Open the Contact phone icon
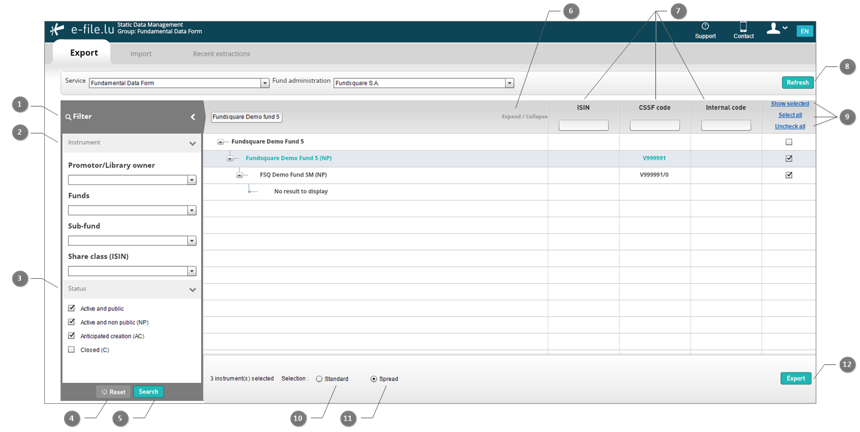 [x=743, y=26]
